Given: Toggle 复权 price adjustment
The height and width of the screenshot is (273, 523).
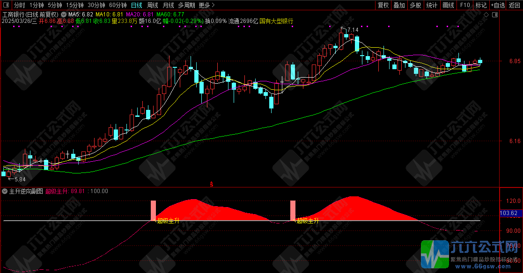Looking at the screenshot, I should point(383,6).
